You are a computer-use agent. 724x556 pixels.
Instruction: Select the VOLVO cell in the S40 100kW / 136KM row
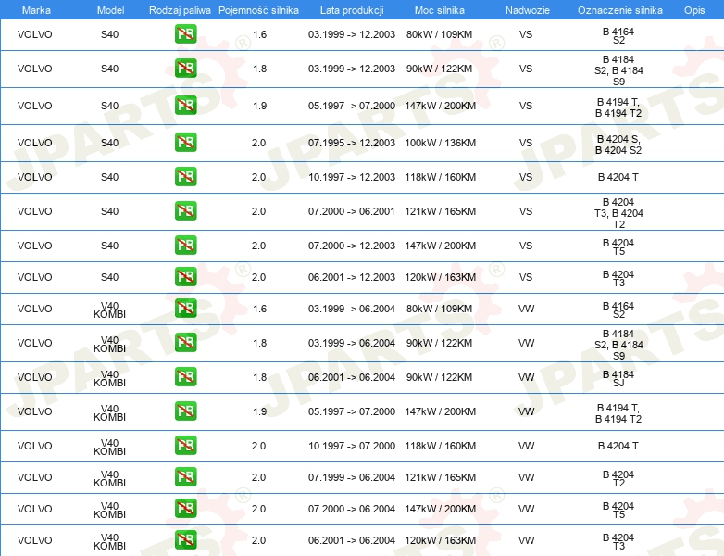34,143
